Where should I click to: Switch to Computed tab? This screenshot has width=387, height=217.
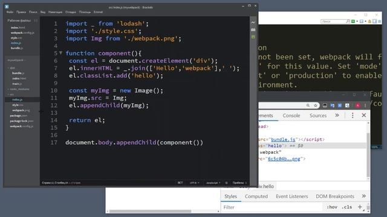256,197
